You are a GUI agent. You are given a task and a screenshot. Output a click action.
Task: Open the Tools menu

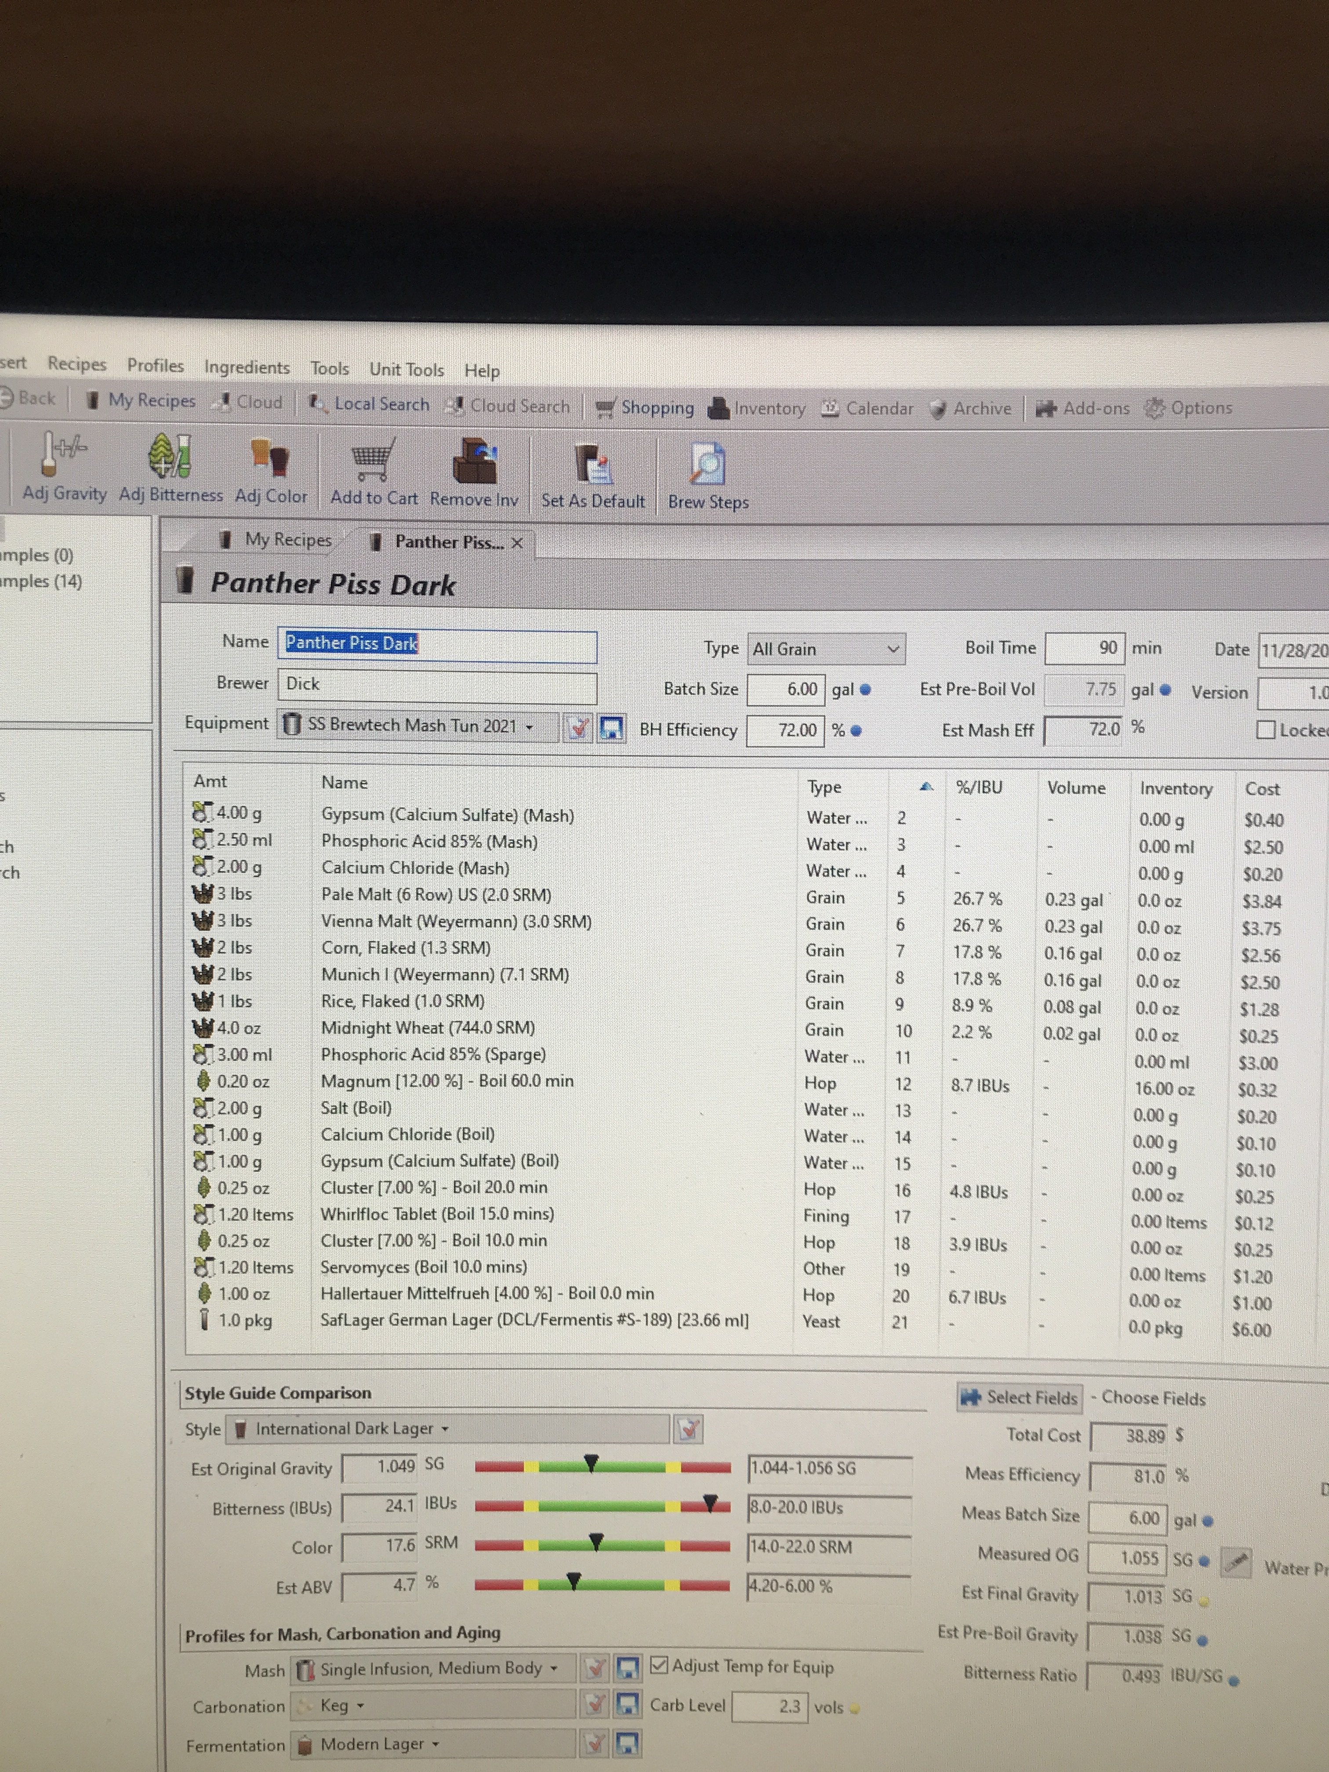329,368
